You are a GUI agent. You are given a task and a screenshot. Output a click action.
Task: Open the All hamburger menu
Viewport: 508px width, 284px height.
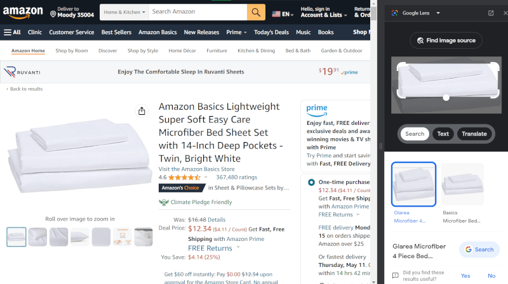click(12, 32)
